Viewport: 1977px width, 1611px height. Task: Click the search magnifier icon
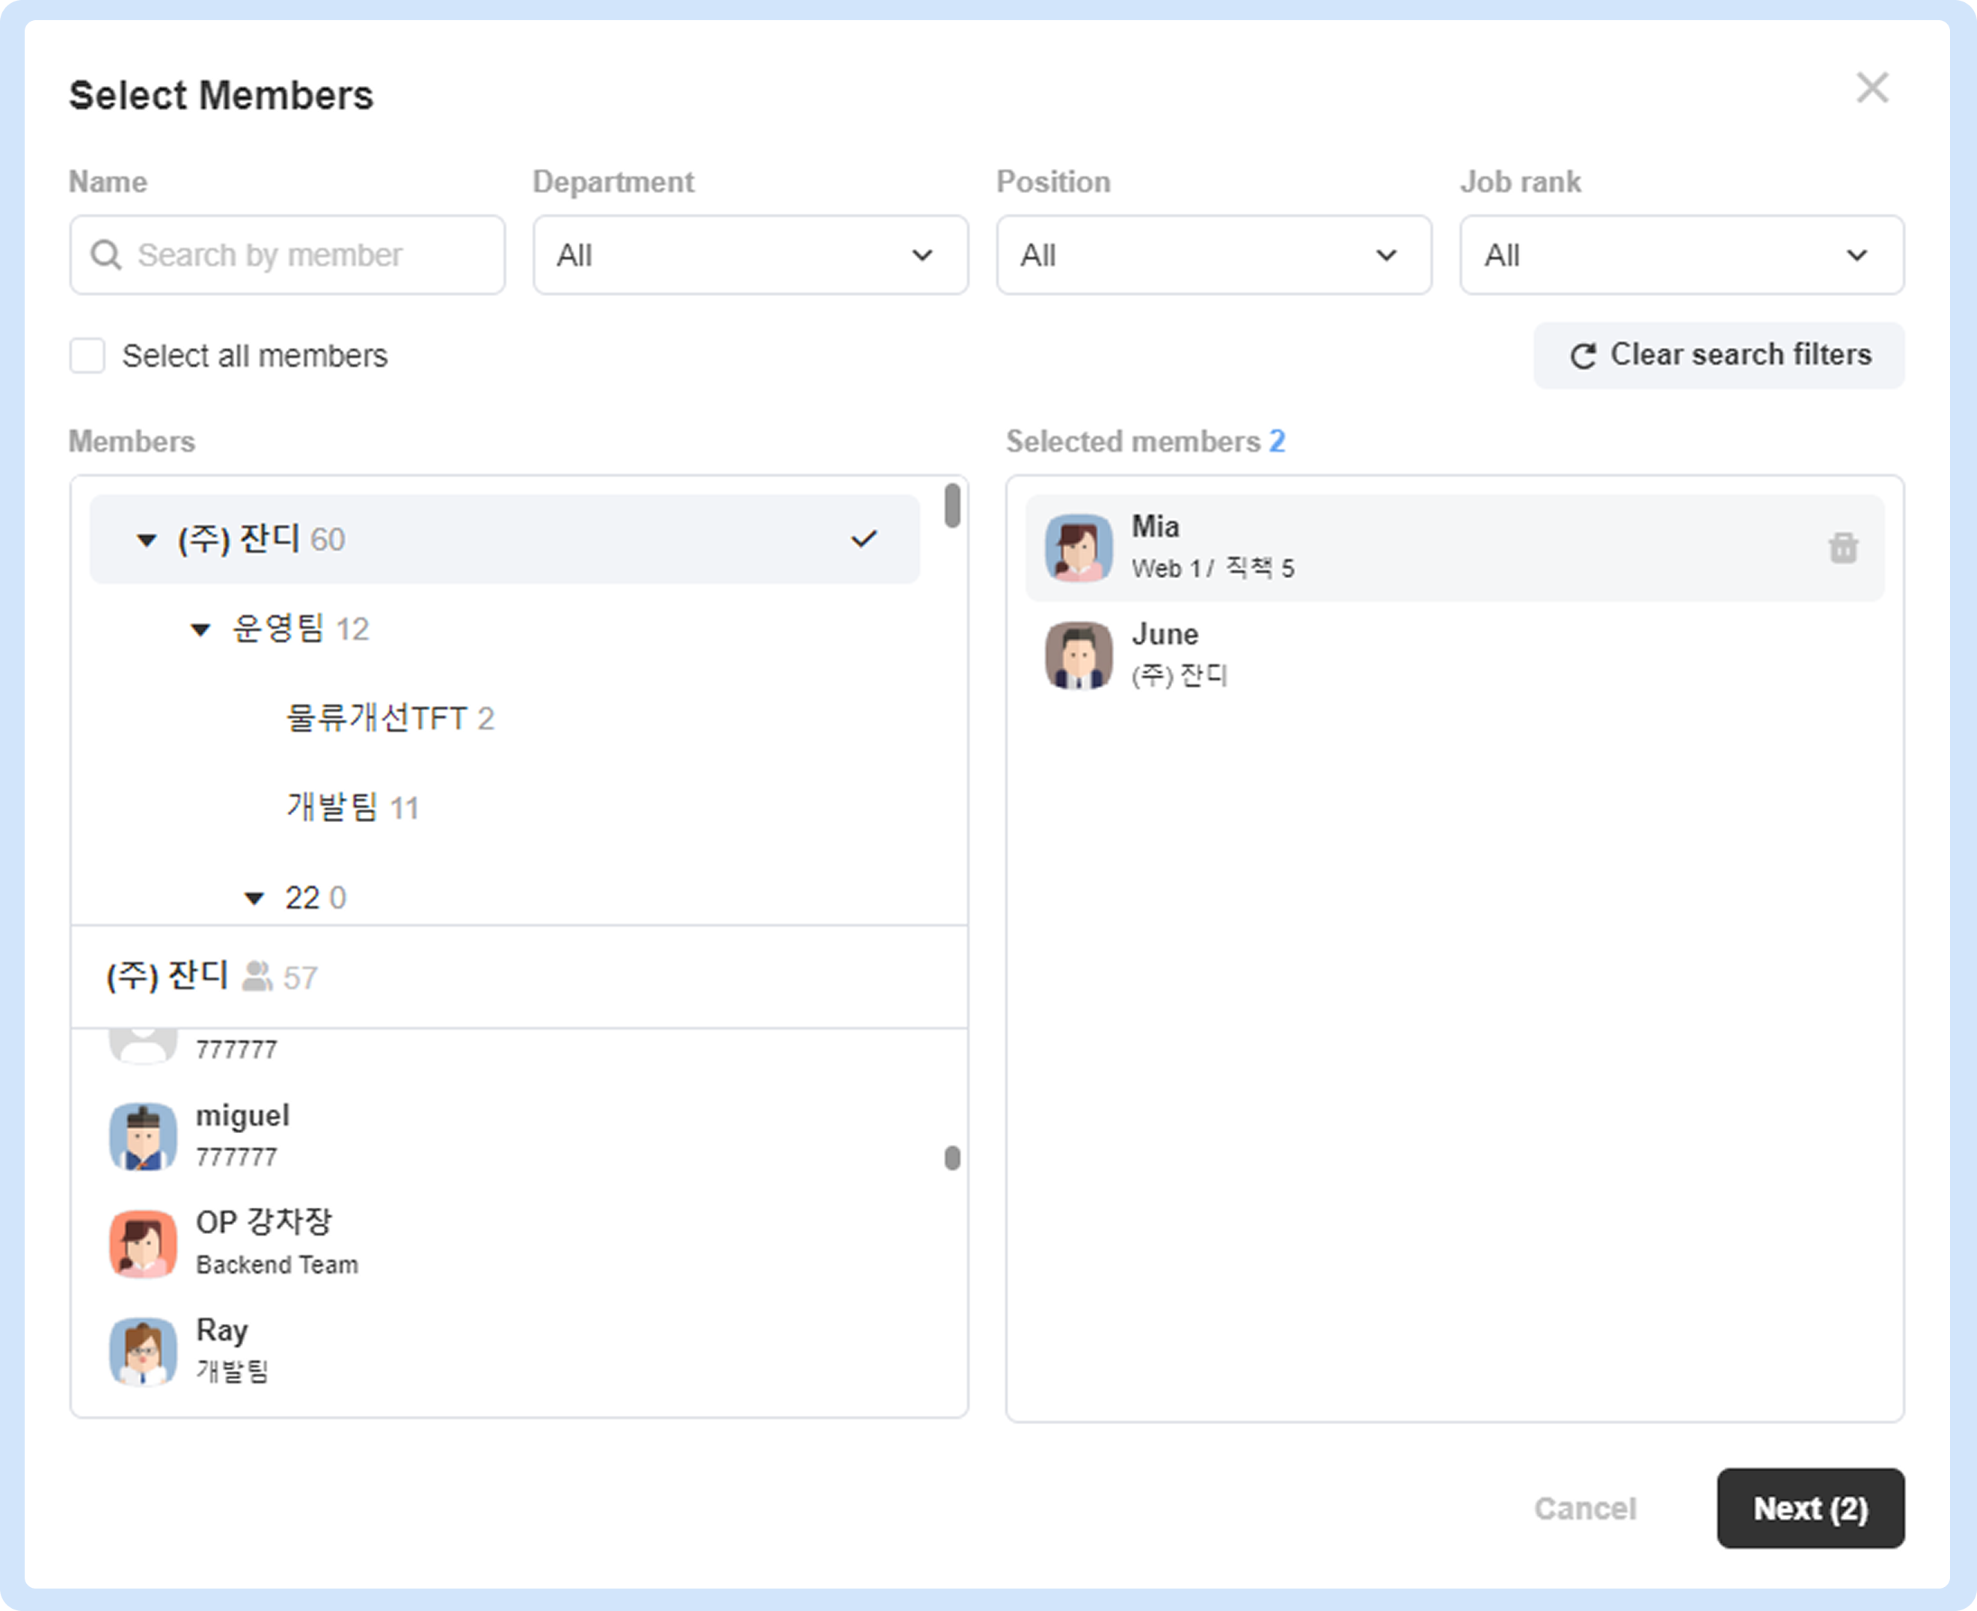(x=105, y=255)
